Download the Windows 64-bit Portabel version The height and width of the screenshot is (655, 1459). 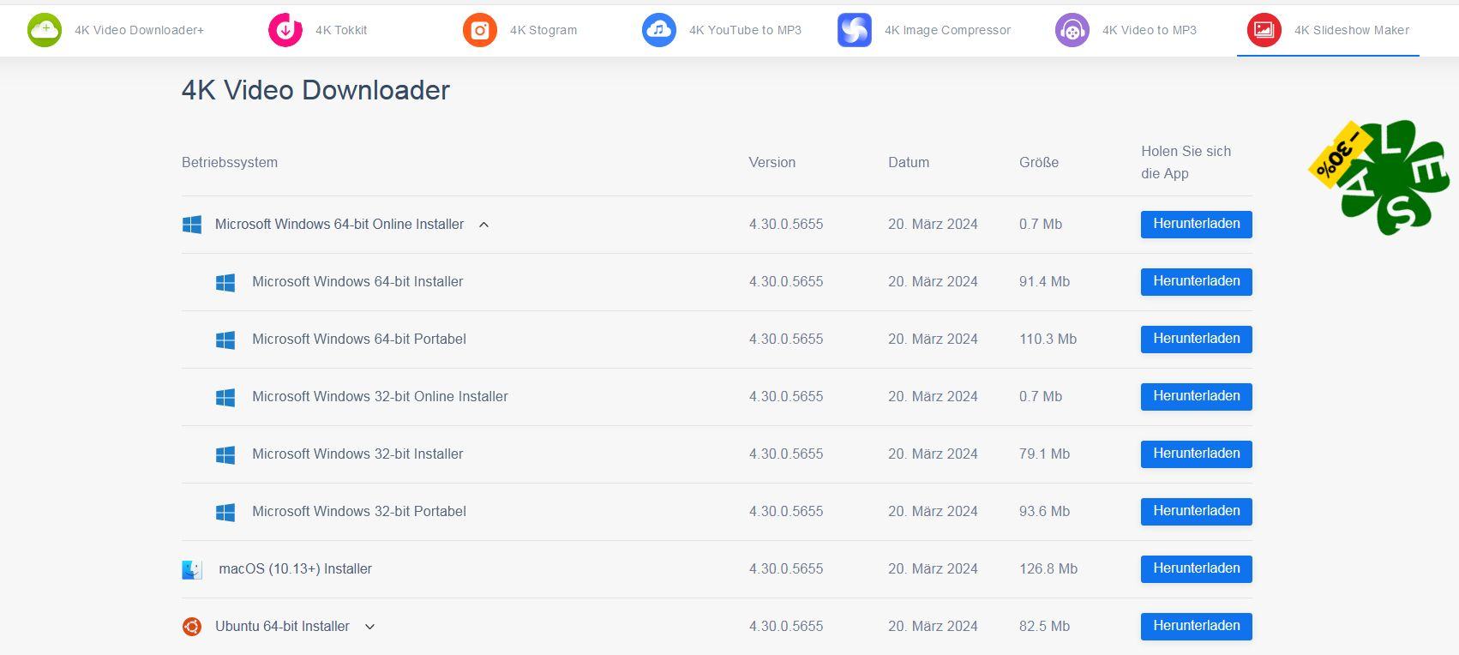coord(1196,340)
